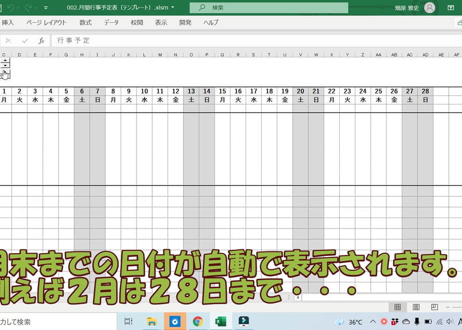
Task: Select column header Q
Action: pyautogui.click(x=222, y=55)
